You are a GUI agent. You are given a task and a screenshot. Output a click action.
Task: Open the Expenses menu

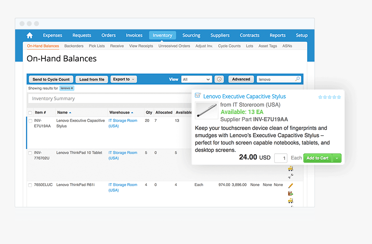tap(52, 35)
